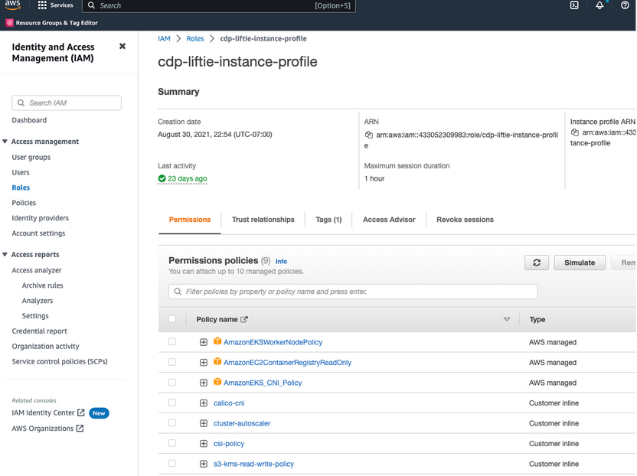637x476 pixels.
Task: Close the IAM navigation panel
Action: tap(122, 47)
